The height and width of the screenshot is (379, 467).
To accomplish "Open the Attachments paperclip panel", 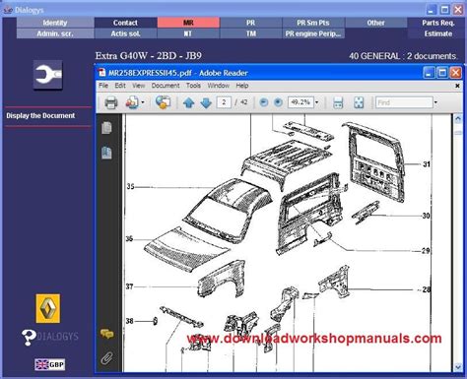I will [x=106, y=358].
